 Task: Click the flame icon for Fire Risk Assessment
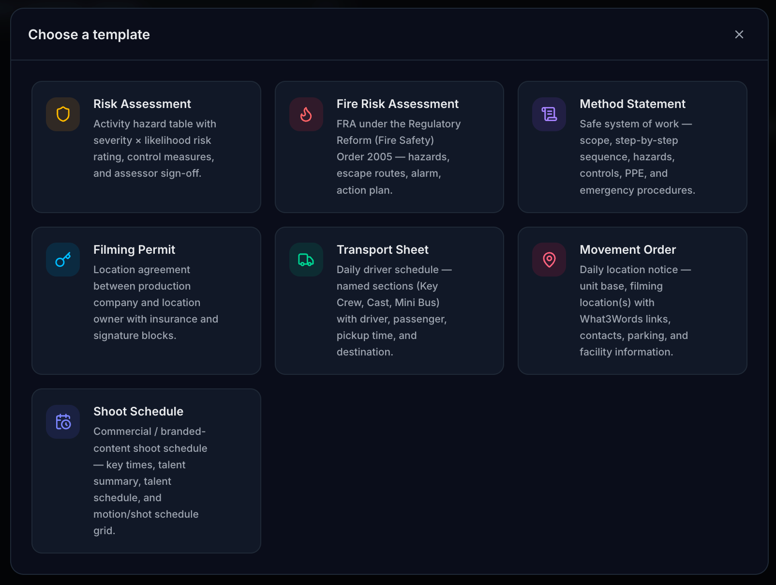tap(306, 114)
